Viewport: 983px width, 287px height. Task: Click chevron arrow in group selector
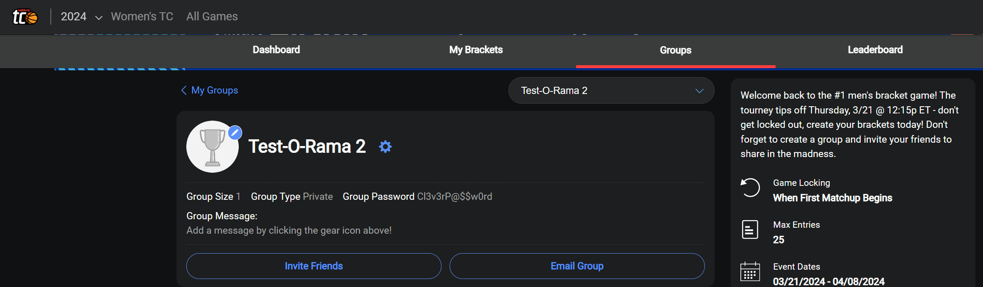699,91
